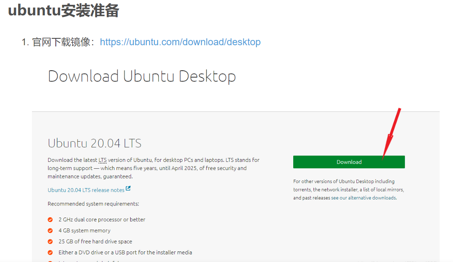Click the external-link icon after release notes
This screenshot has width=453, height=262.
tap(127, 188)
